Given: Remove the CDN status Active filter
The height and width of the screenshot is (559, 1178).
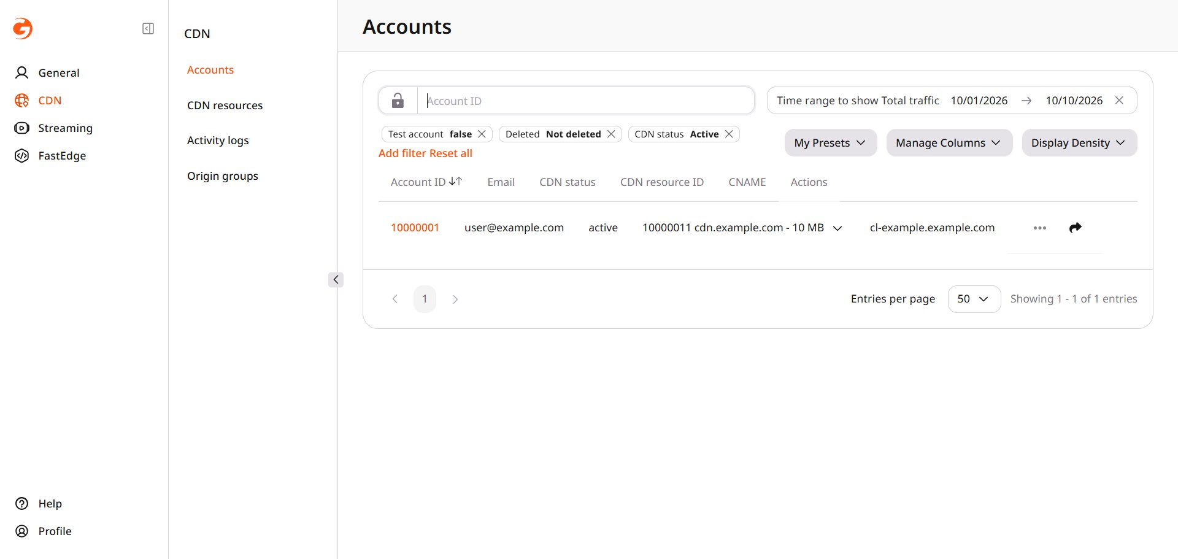Looking at the screenshot, I should click(x=729, y=134).
